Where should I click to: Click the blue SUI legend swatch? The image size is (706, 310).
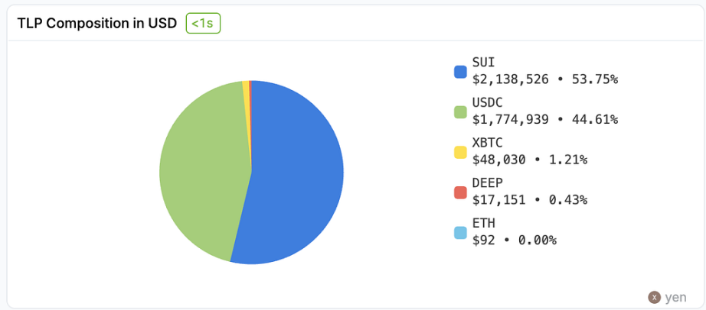pos(460,72)
